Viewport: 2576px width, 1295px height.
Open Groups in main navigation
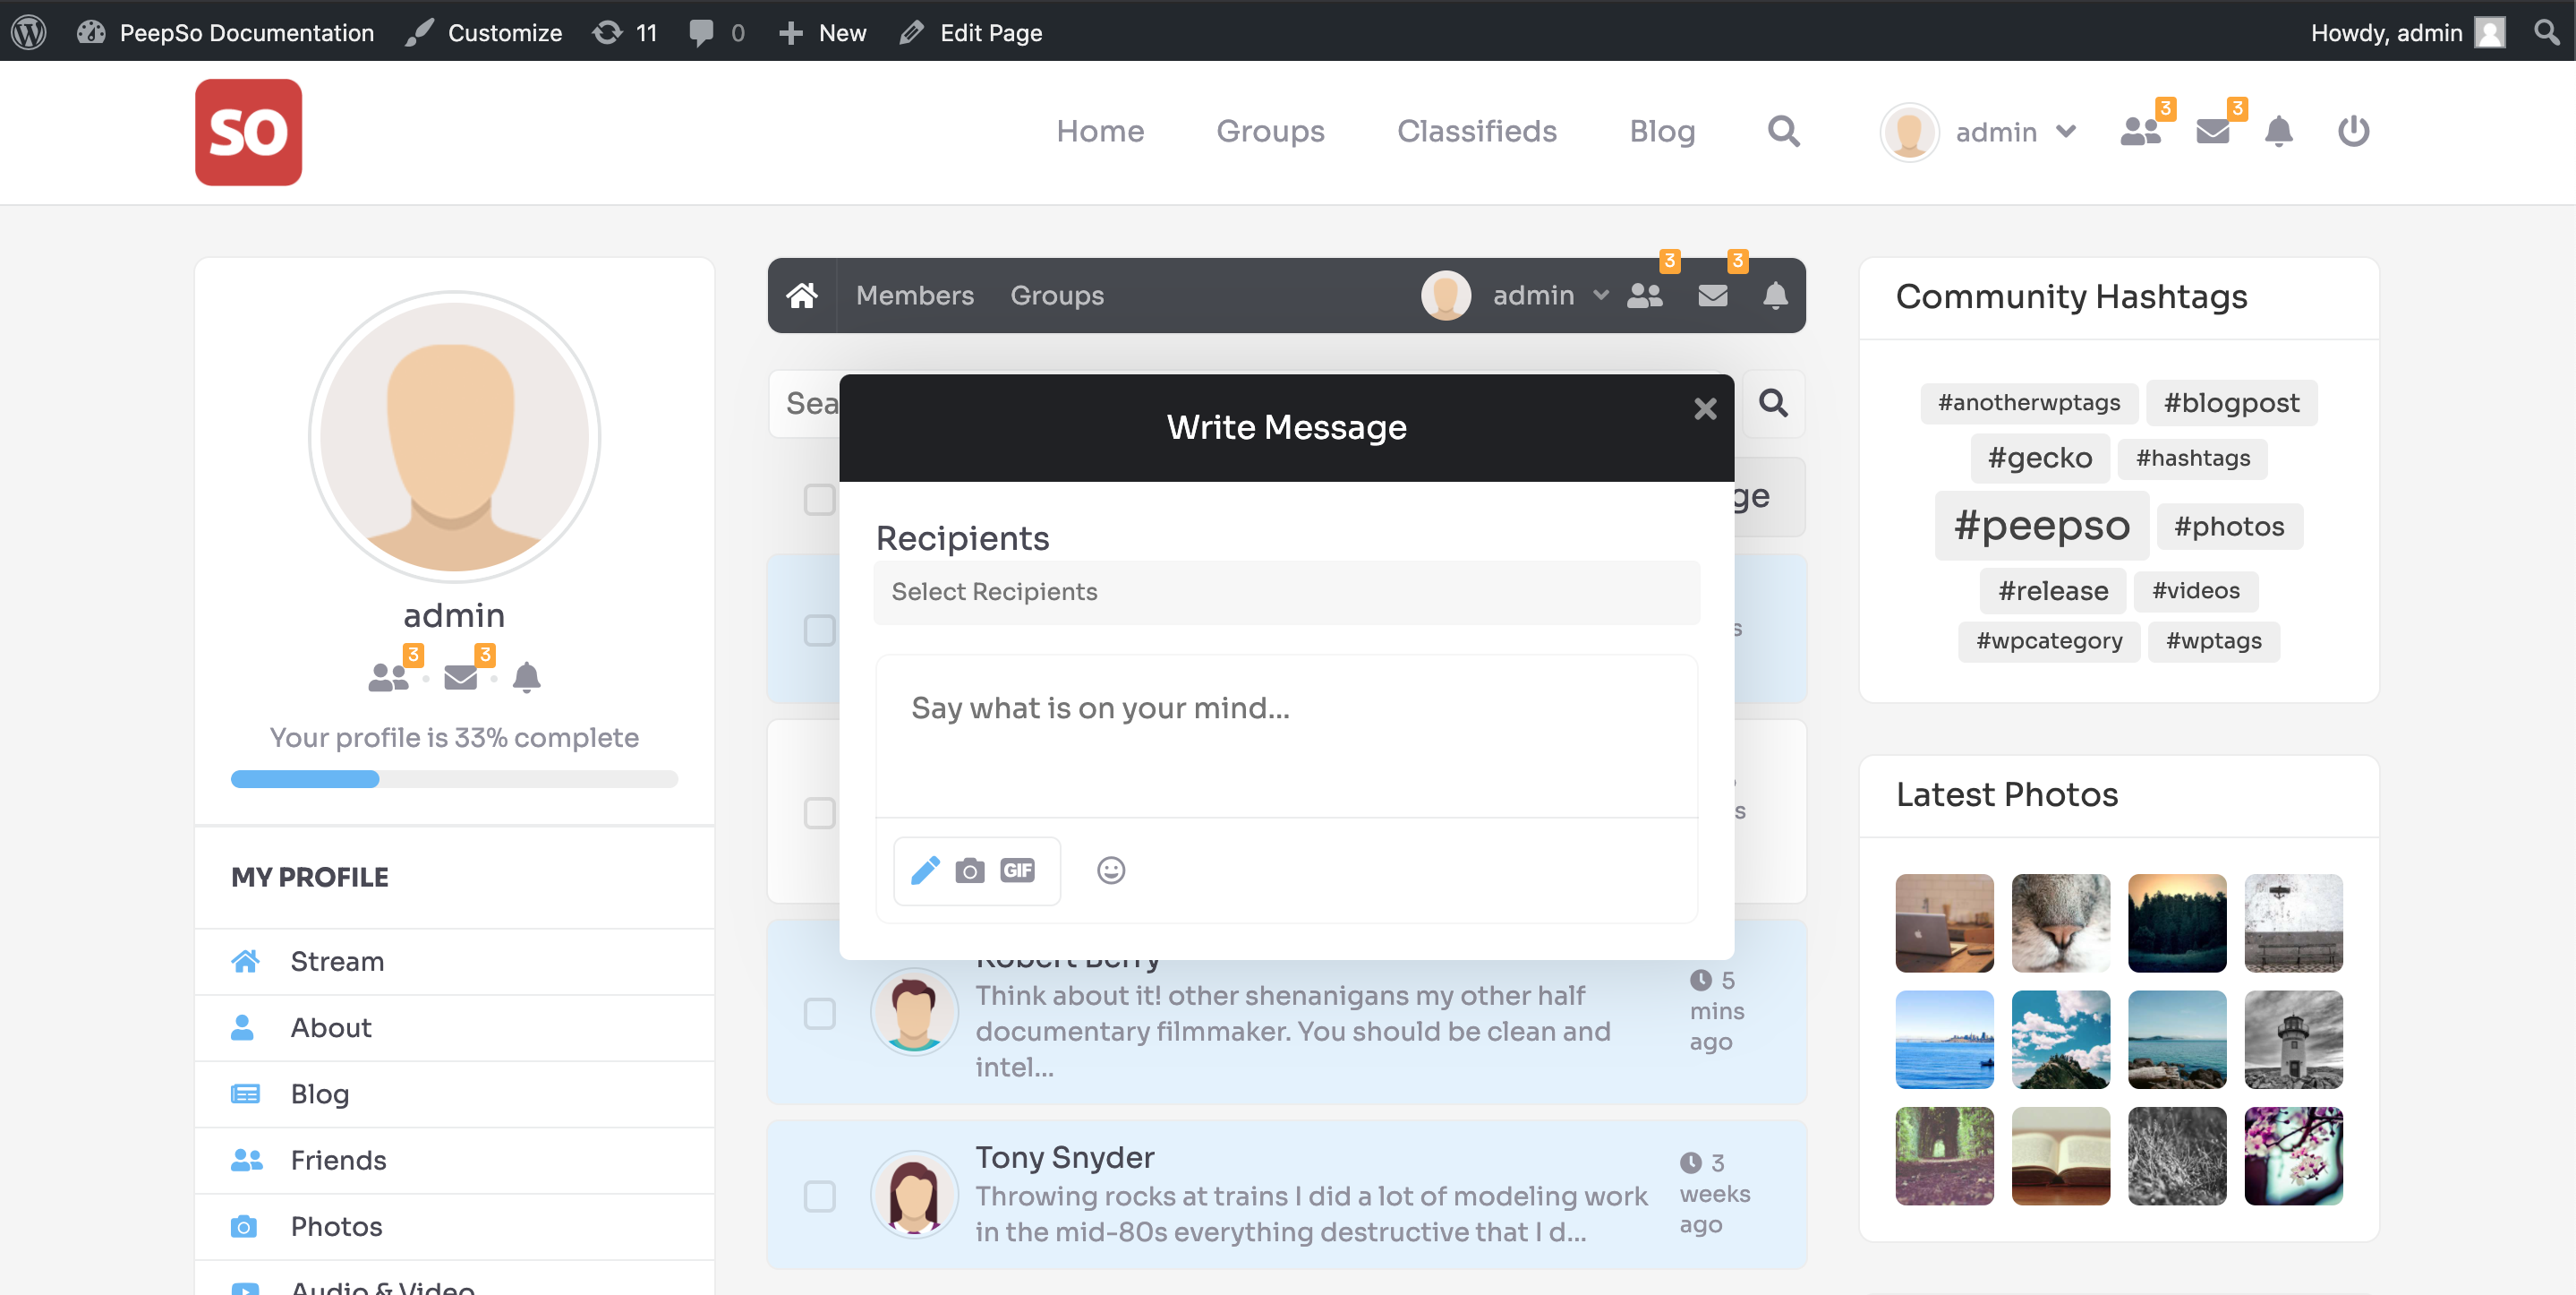coord(1269,131)
